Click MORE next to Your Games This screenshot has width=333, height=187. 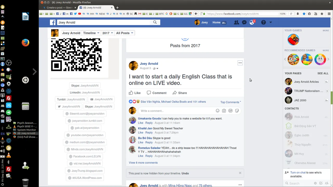326,30
